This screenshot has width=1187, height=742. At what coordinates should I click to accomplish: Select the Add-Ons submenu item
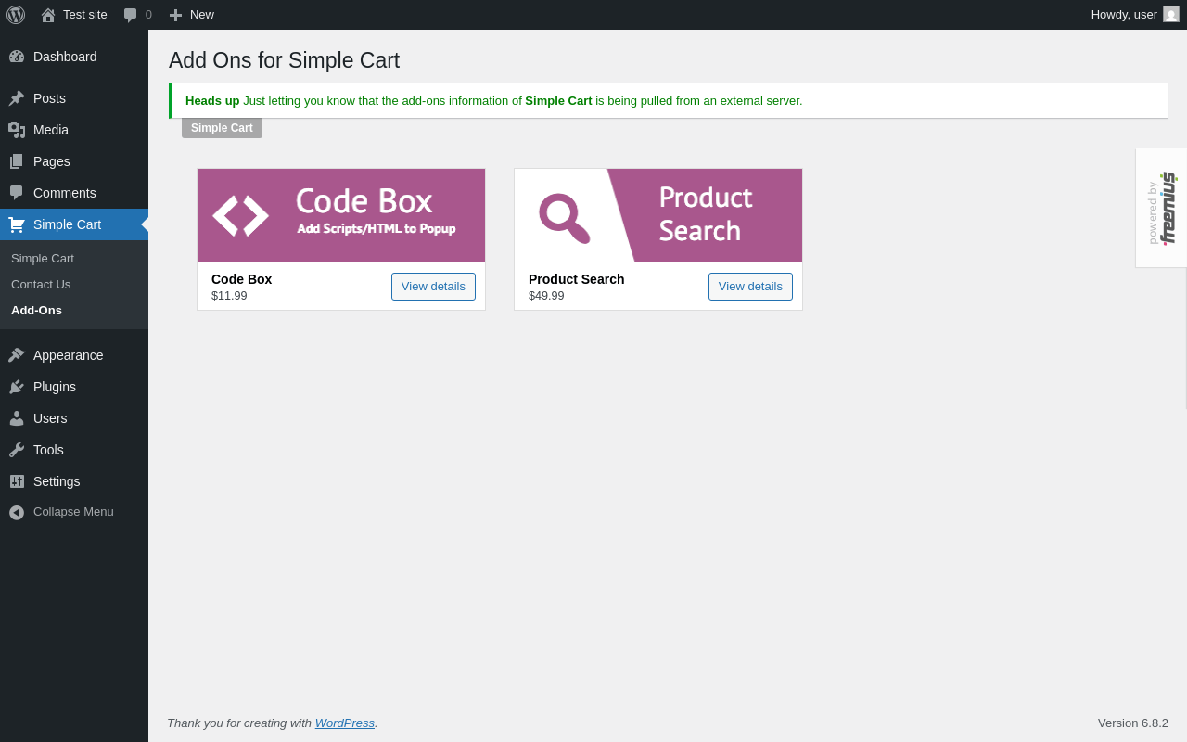click(x=36, y=311)
